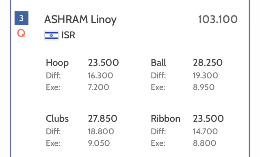Select the Ribbon score 23.500
260x157 pixels.
click(x=208, y=119)
